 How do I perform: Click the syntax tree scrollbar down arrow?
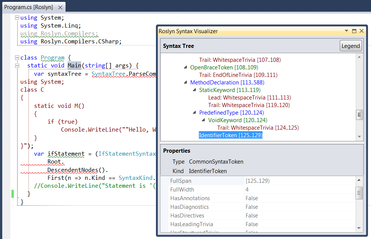coord(359,137)
